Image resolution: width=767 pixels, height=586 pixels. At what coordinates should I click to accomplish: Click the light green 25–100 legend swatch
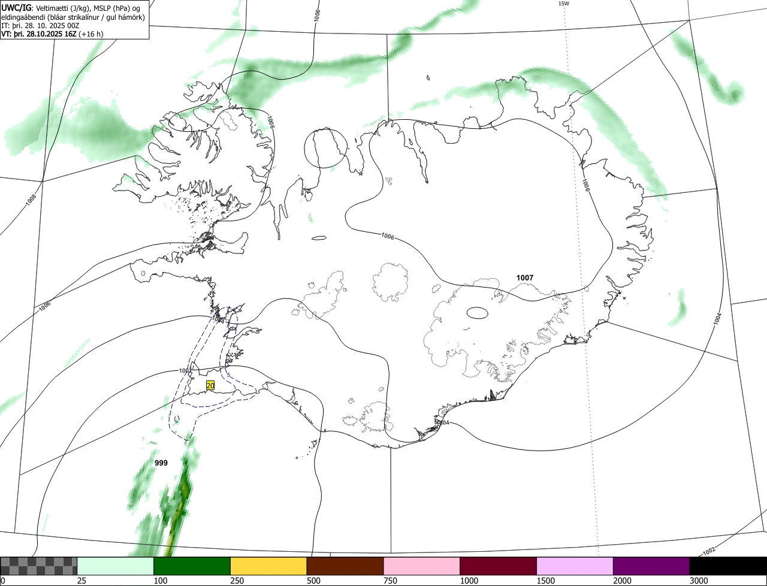[x=116, y=566]
